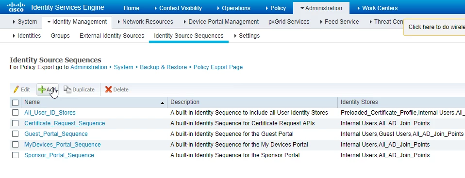The width and height of the screenshot is (465, 178).
Task: Switch to the Groups tab
Action: pyautogui.click(x=60, y=35)
